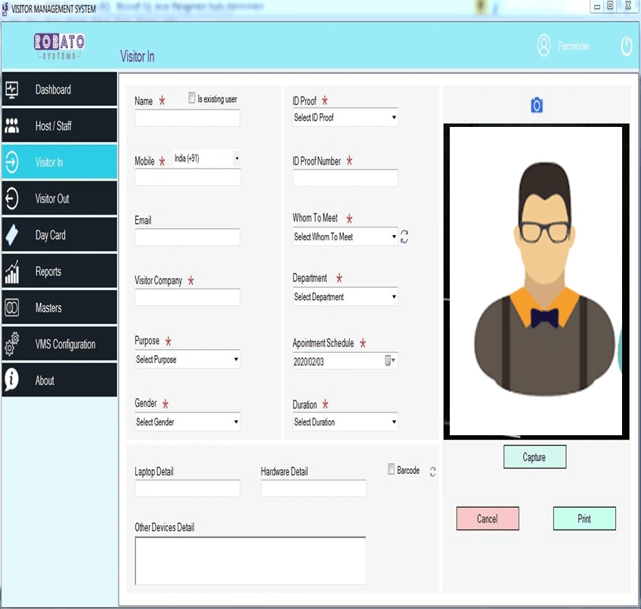The width and height of the screenshot is (641, 609).
Task: Click inside the Other Devices Detail field
Action: (x=249, y=559)
